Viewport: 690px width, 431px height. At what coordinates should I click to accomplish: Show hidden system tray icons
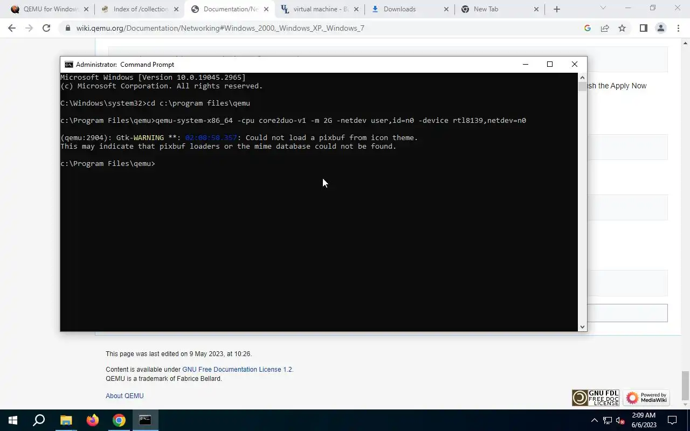tap(595, 420)
